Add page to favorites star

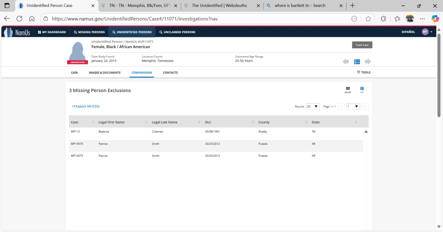click(x=368, y=19)
